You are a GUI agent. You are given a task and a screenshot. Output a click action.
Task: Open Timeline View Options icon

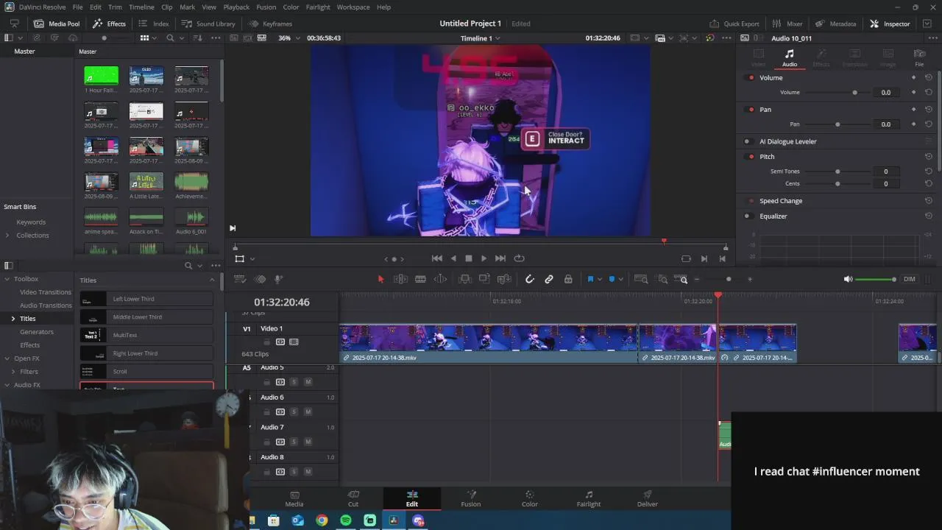240,279
